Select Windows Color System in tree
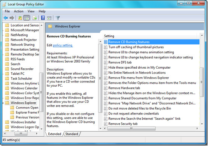The image size is (208, 146). pos(25,93)
